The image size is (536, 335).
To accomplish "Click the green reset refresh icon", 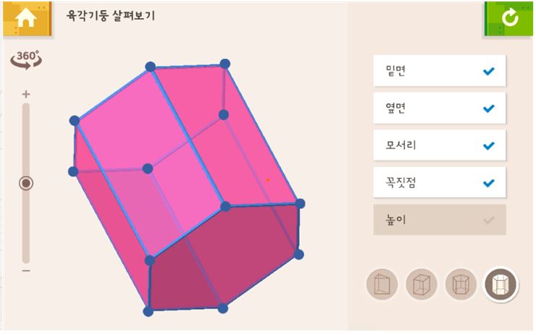I will [x=508, y=18].
